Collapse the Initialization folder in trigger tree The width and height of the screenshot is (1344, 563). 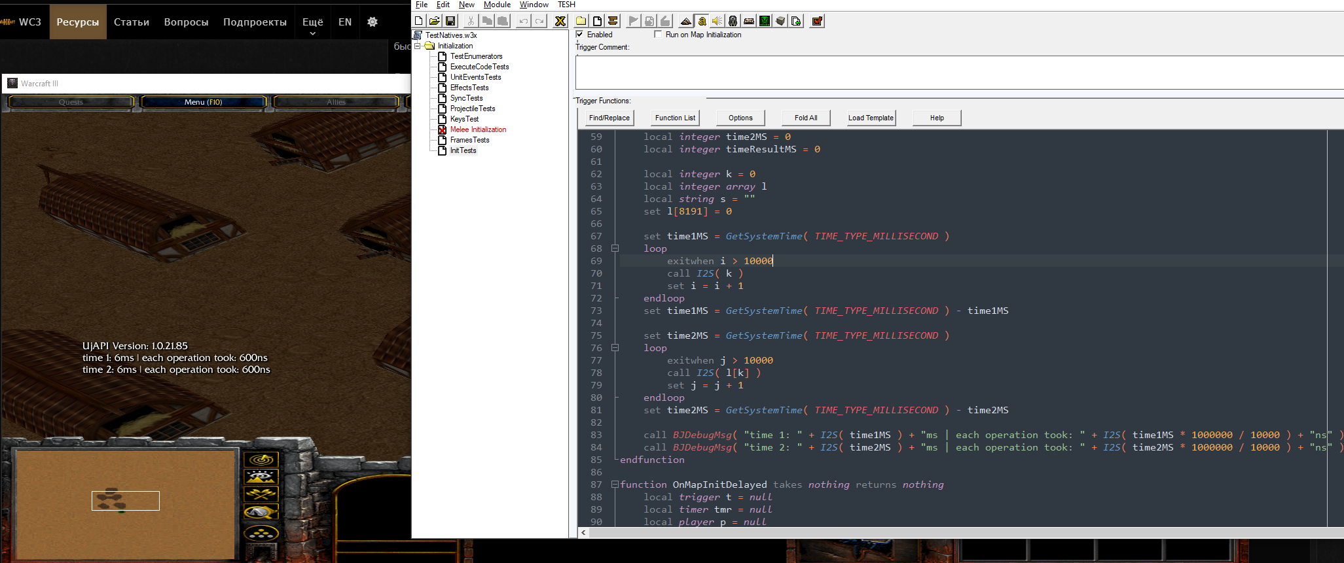point(417,46)
